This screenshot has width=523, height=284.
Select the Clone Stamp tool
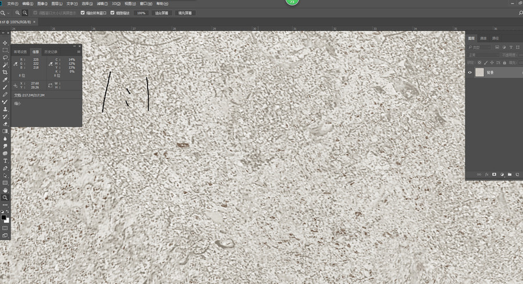5,109
